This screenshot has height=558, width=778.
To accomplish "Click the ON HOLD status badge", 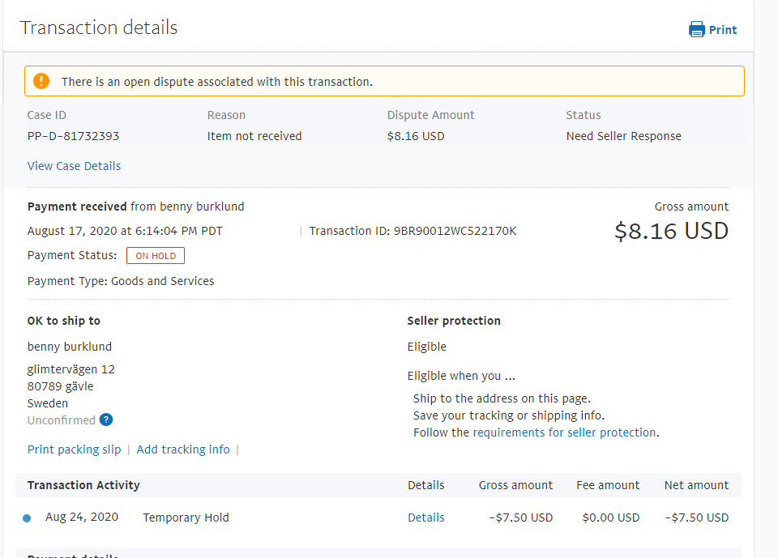I will pyautogui.click(x=156, y=256).
